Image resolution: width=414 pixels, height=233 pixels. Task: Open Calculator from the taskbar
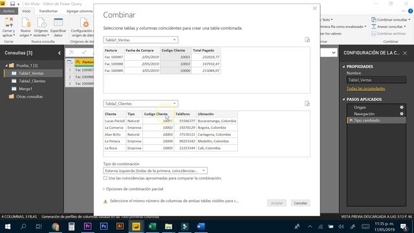point(71,227)
